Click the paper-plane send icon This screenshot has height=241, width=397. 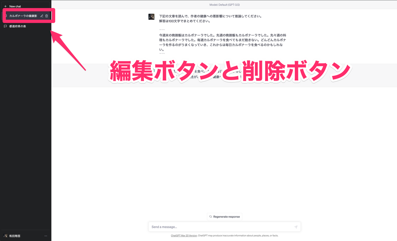[296, 227]
